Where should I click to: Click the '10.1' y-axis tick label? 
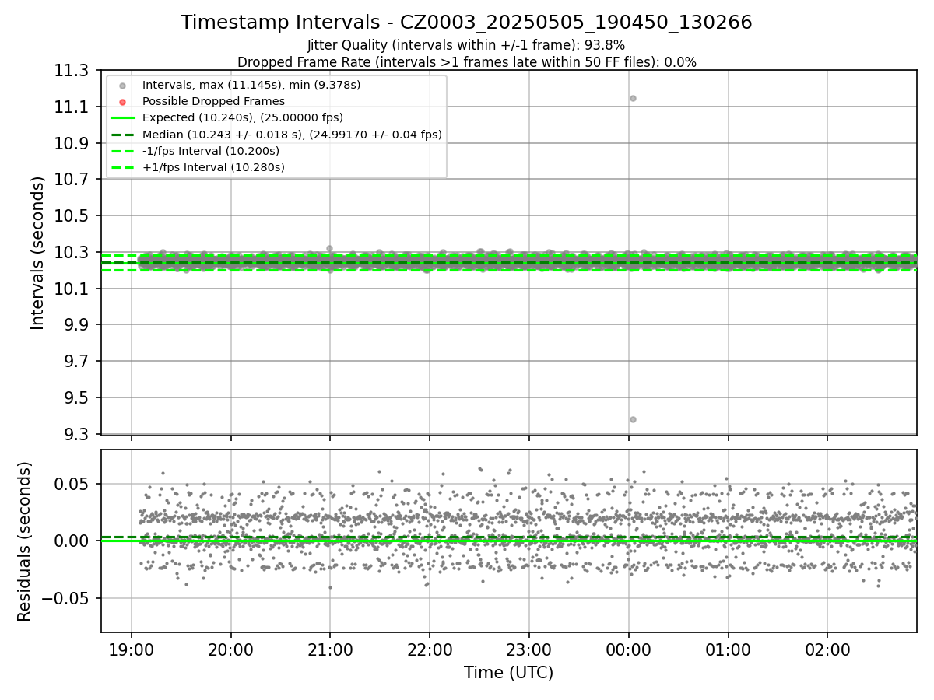(72, 289)
